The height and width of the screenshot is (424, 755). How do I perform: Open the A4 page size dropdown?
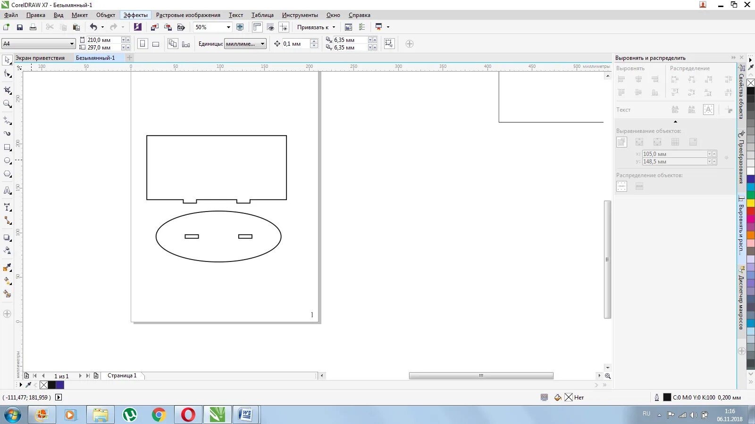pyautogui.click(x=72, y=44)
